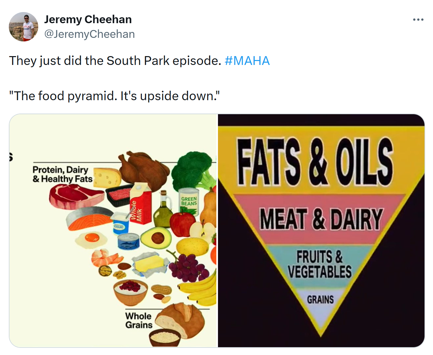Click the "Protein, Dairy & Healthy Fats" label
This screenshot has width=433, height=355.
62,174
